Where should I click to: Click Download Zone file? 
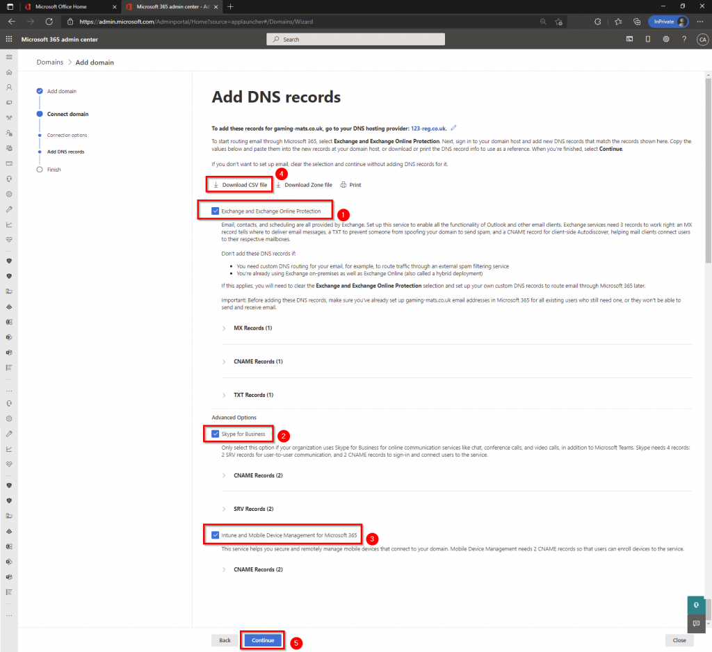(304, 185)
